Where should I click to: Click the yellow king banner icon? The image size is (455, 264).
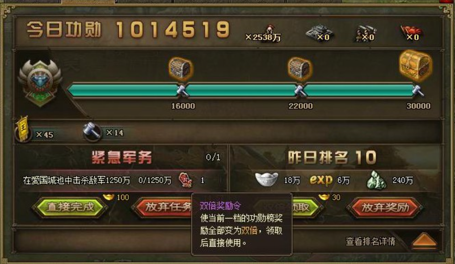point(23,128)
